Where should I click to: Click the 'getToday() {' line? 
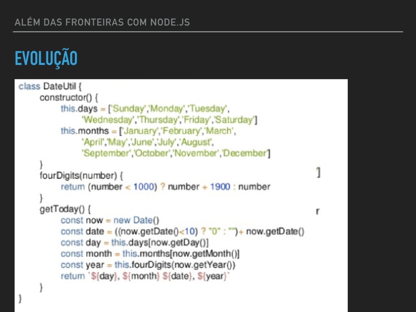click(x=65, y=209)
